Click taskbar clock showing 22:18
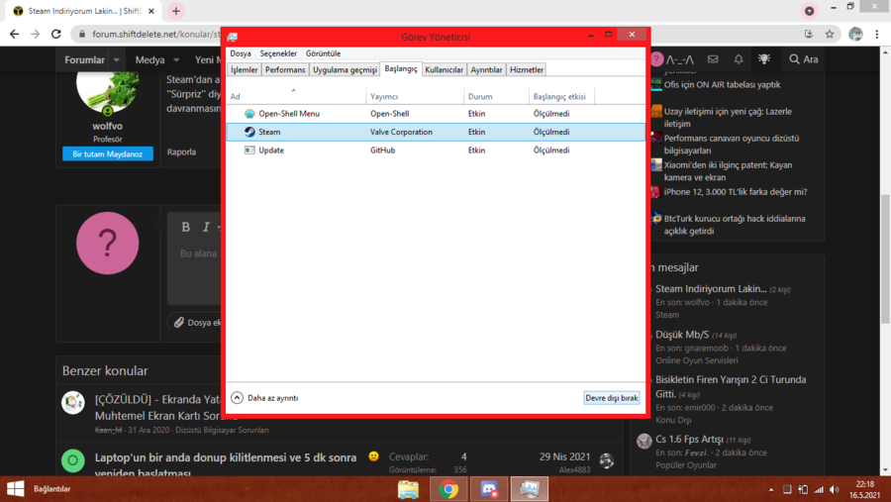 pyautogui.click(x=865, y=489)
